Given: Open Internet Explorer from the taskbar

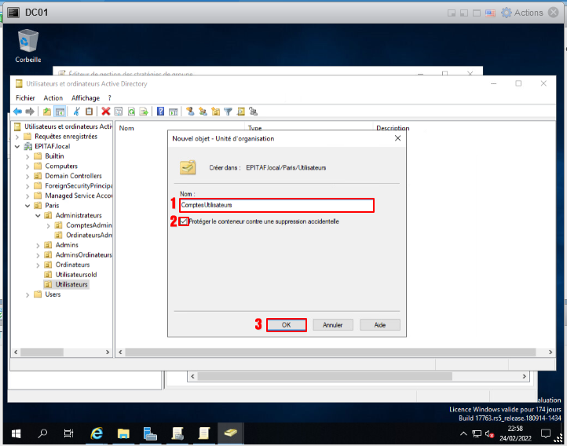Looking at the screenshot, I should point(97,433).
